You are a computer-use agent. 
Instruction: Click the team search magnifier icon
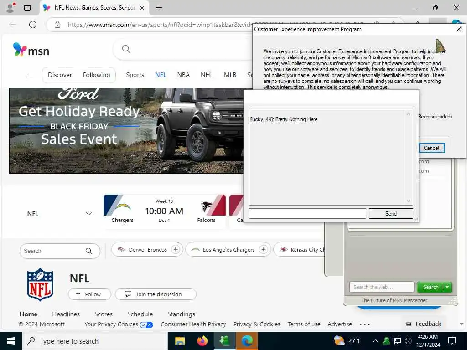coord(89,251)
